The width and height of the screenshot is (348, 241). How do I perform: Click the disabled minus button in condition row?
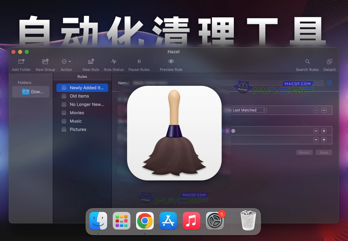[x=316, y=110]
